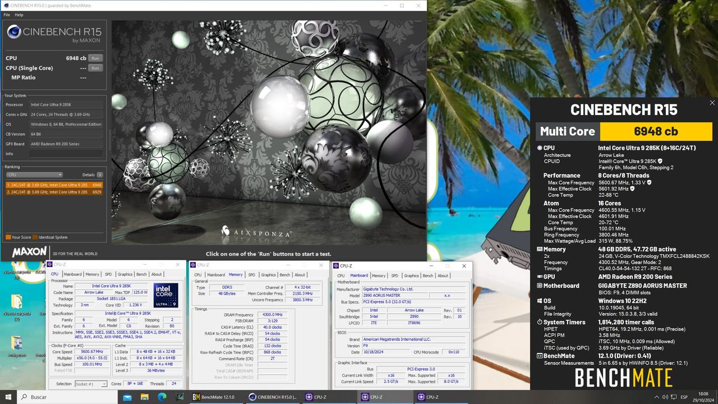718x404 pixels.
Task: Click the OS Windows icon in BenchMate panel
Action: click(x=540, y=301)
